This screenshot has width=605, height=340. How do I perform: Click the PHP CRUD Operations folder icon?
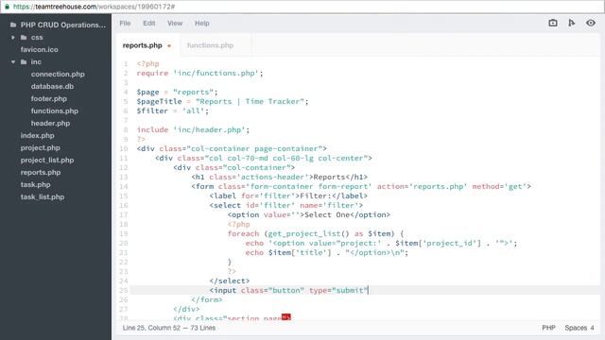(13, 25)
